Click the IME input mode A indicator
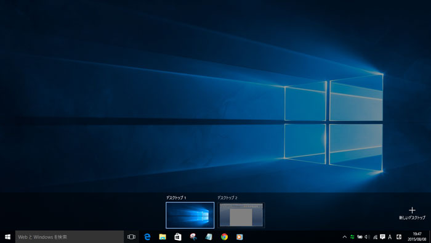Image resolution: width=431 pixels, height=243 pixels. click(390, 237)
